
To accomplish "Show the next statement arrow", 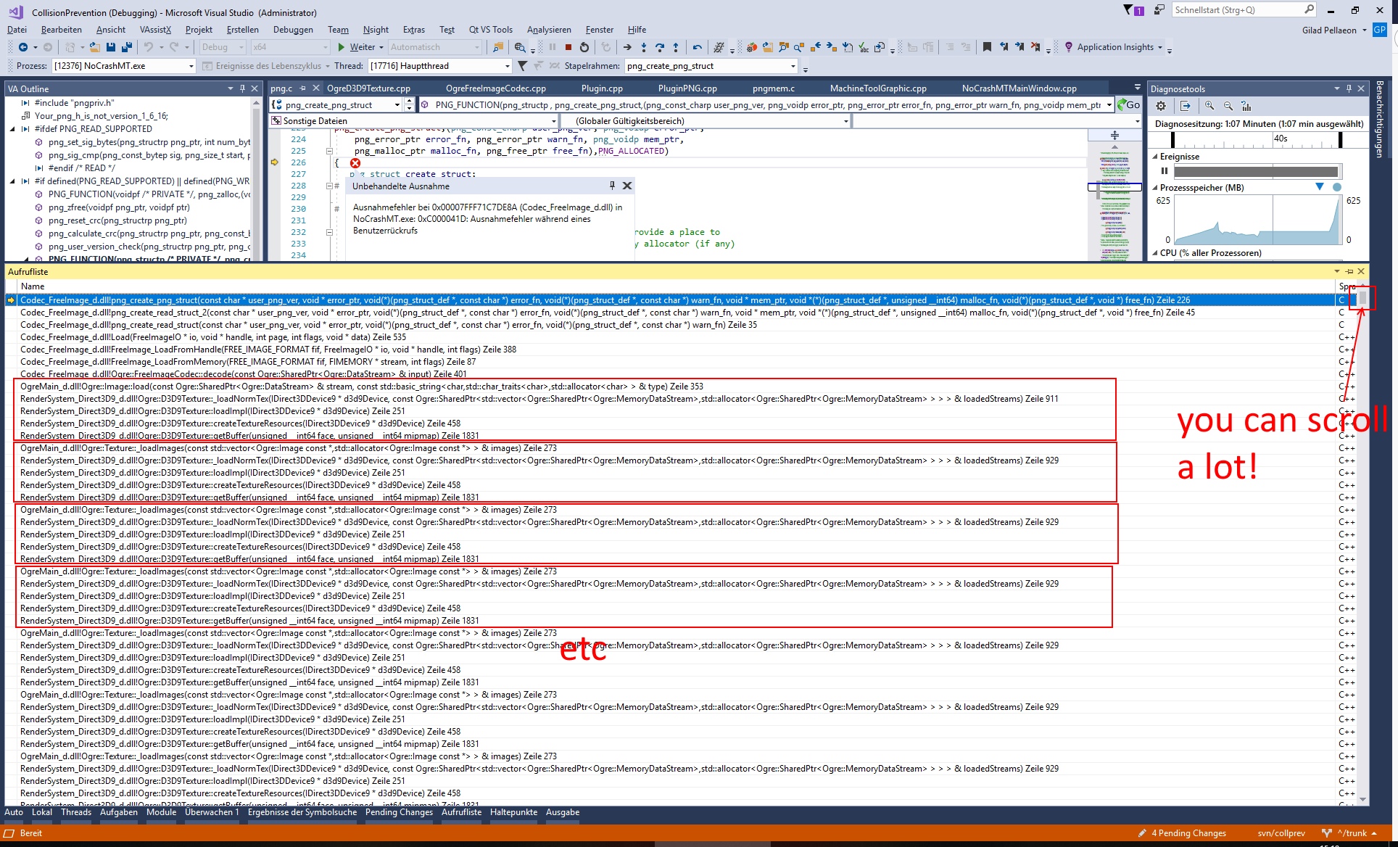I will [627, 47].
